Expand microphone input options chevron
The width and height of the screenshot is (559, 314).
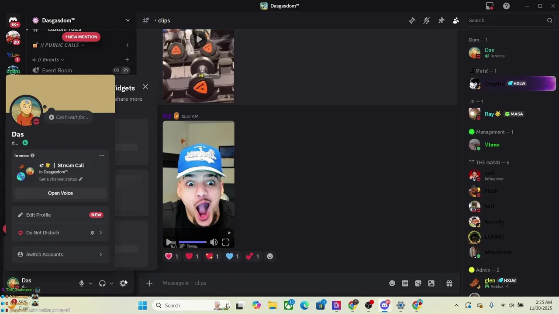click(90, 283)
